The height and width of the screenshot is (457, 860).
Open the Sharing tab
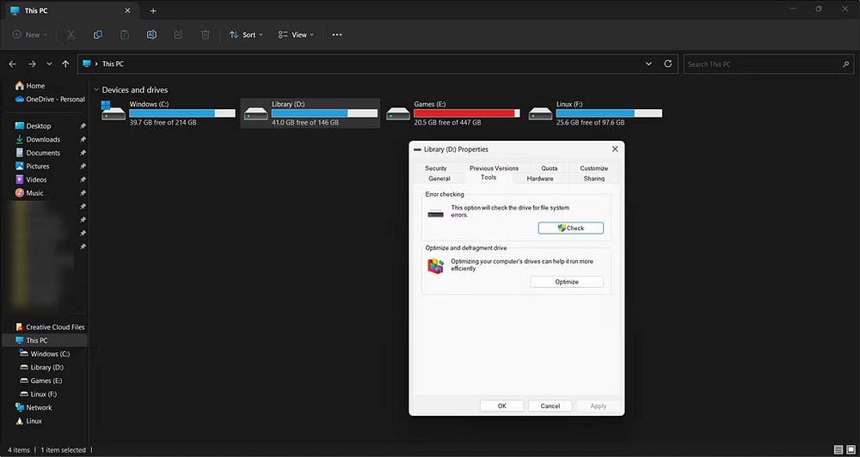[x=594, y=178]
